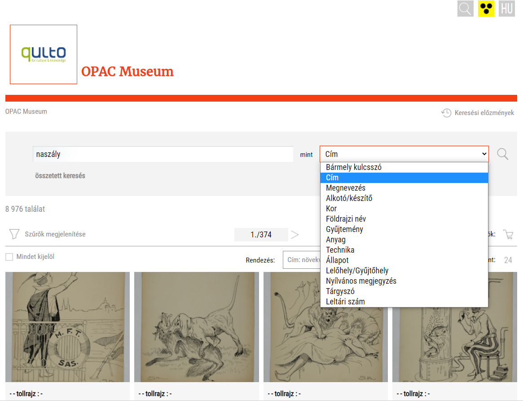The width and height of the screenshot is (523, 401).
Task: Activate the accessibility three-dot yellow icon
Action: coord(486,9)
